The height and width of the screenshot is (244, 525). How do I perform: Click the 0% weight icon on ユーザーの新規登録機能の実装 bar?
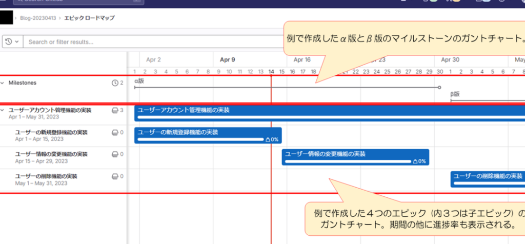click(268, 139)
